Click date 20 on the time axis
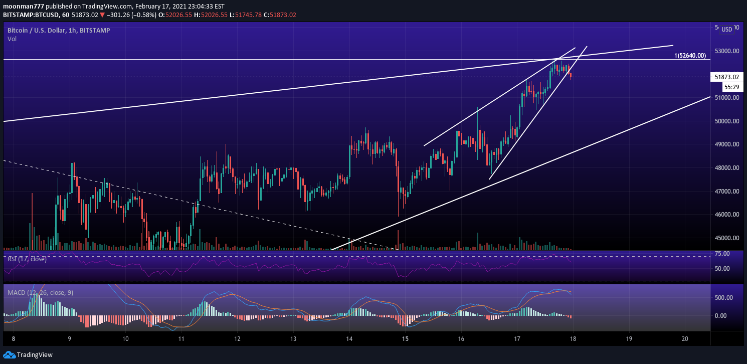747x364 pixels. (685, 338)
